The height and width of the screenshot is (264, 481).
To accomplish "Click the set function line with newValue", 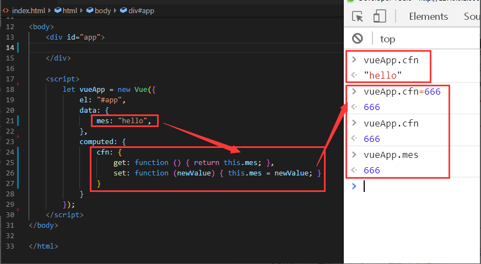I will point(217,173).
